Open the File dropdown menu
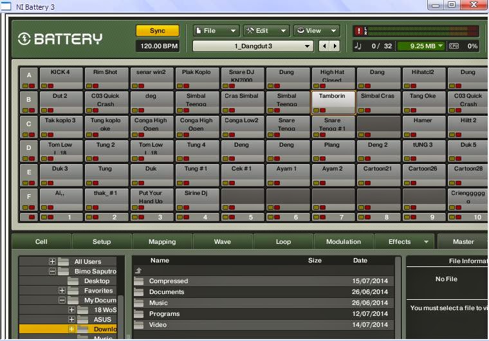This screenshot has width=489, height=341. (x=216, y=31)
